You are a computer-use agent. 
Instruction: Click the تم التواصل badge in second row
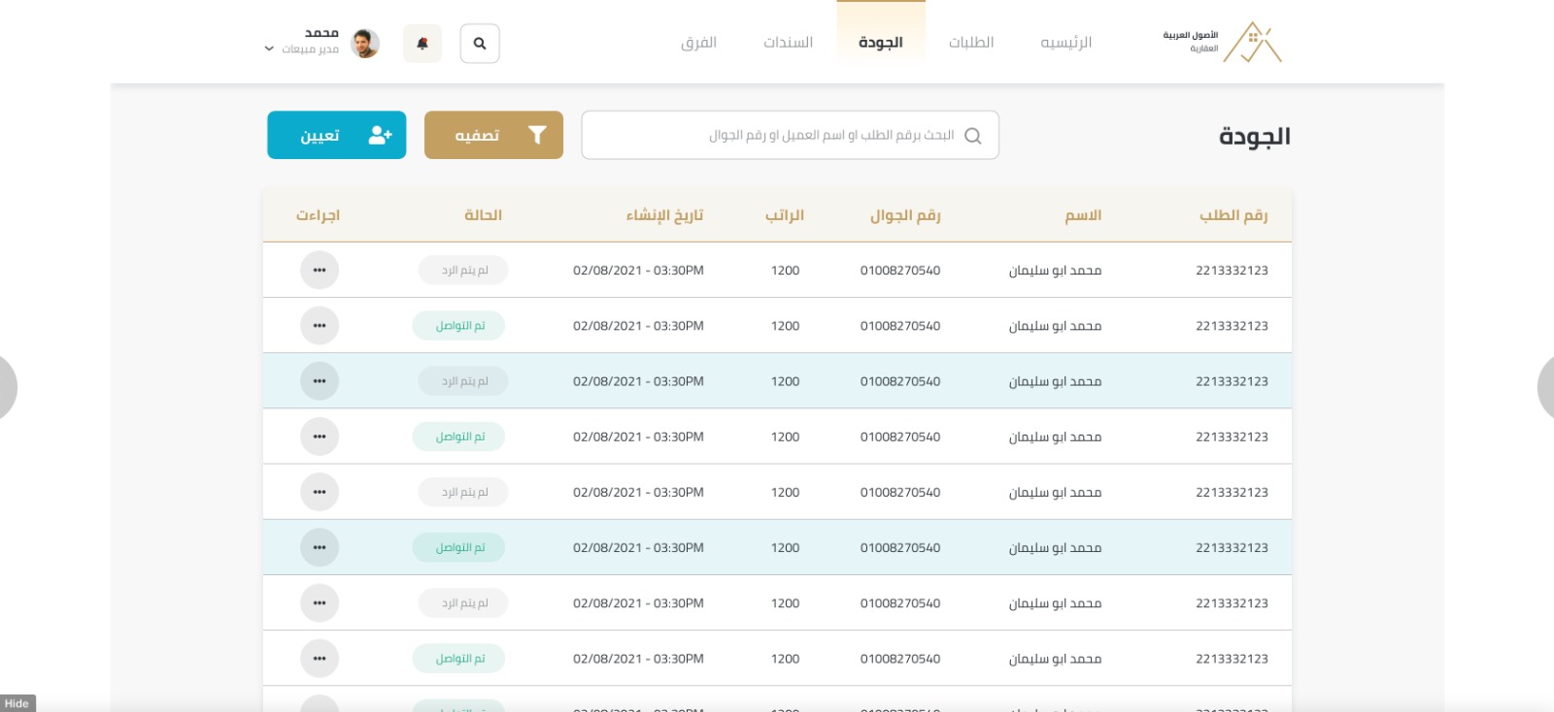coord(458,325)
